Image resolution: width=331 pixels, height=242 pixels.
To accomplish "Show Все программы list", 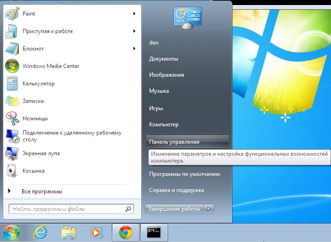I will [41, 191].
